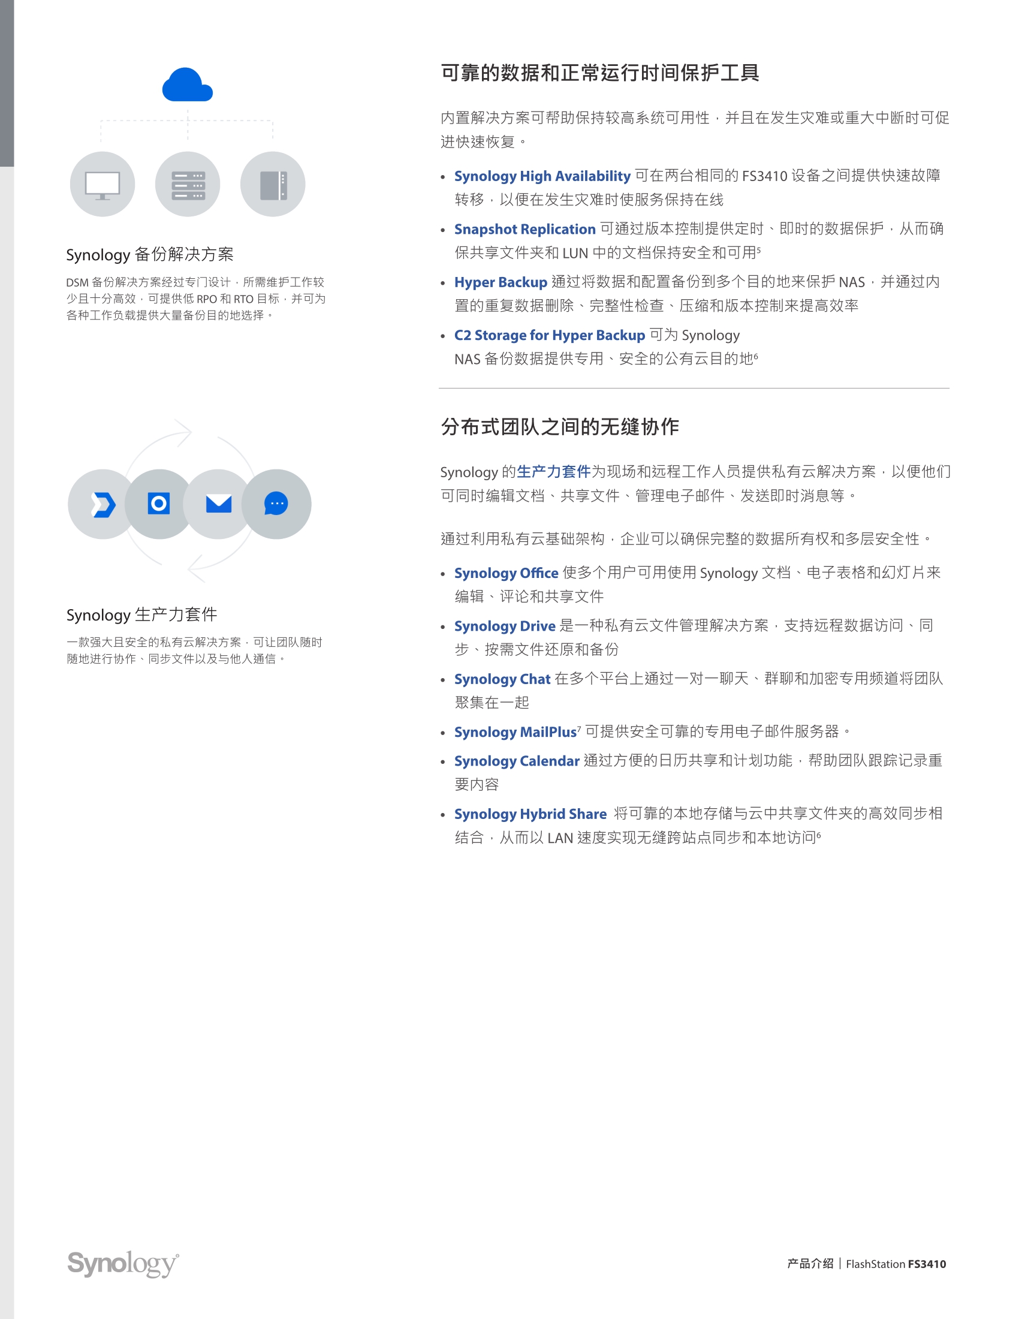
Task: Open the Synology Calendar link
Action: (x=517, y=761)
